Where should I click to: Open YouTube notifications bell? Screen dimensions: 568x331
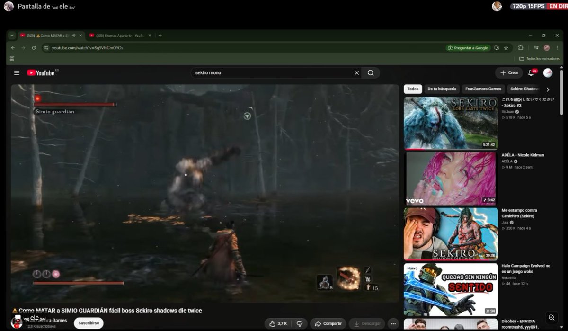[531, 73]
